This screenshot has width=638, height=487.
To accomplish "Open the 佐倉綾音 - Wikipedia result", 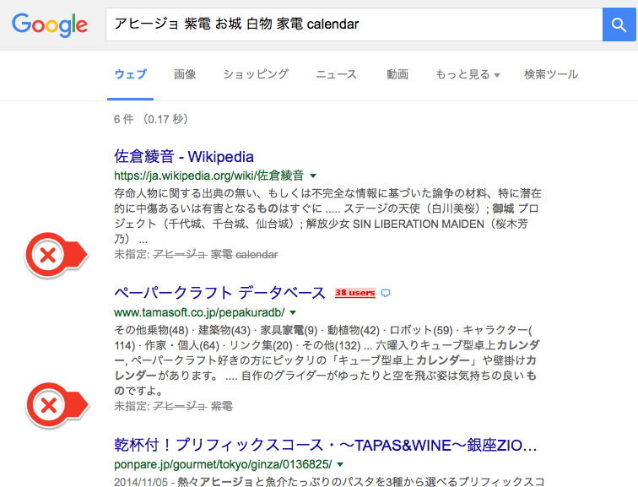I will pos(184,157).
